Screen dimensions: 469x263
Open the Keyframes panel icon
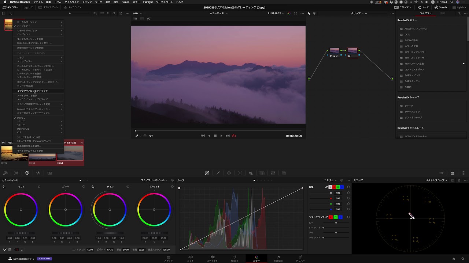point(442,173)
